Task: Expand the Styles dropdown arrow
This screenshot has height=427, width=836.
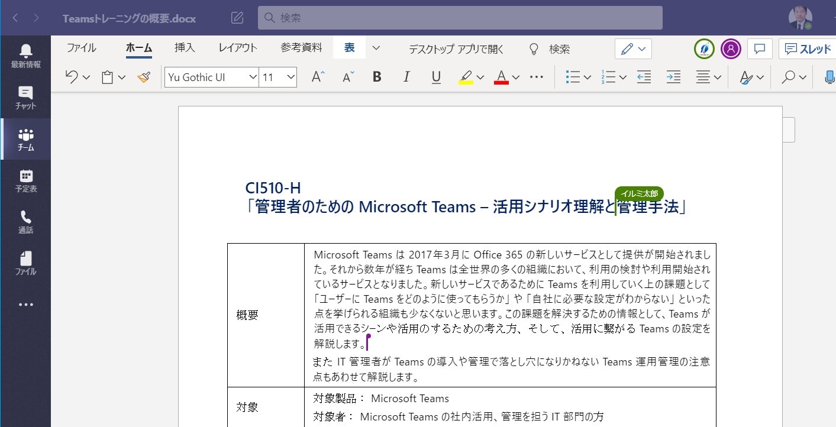Action: tap(760, 77)
